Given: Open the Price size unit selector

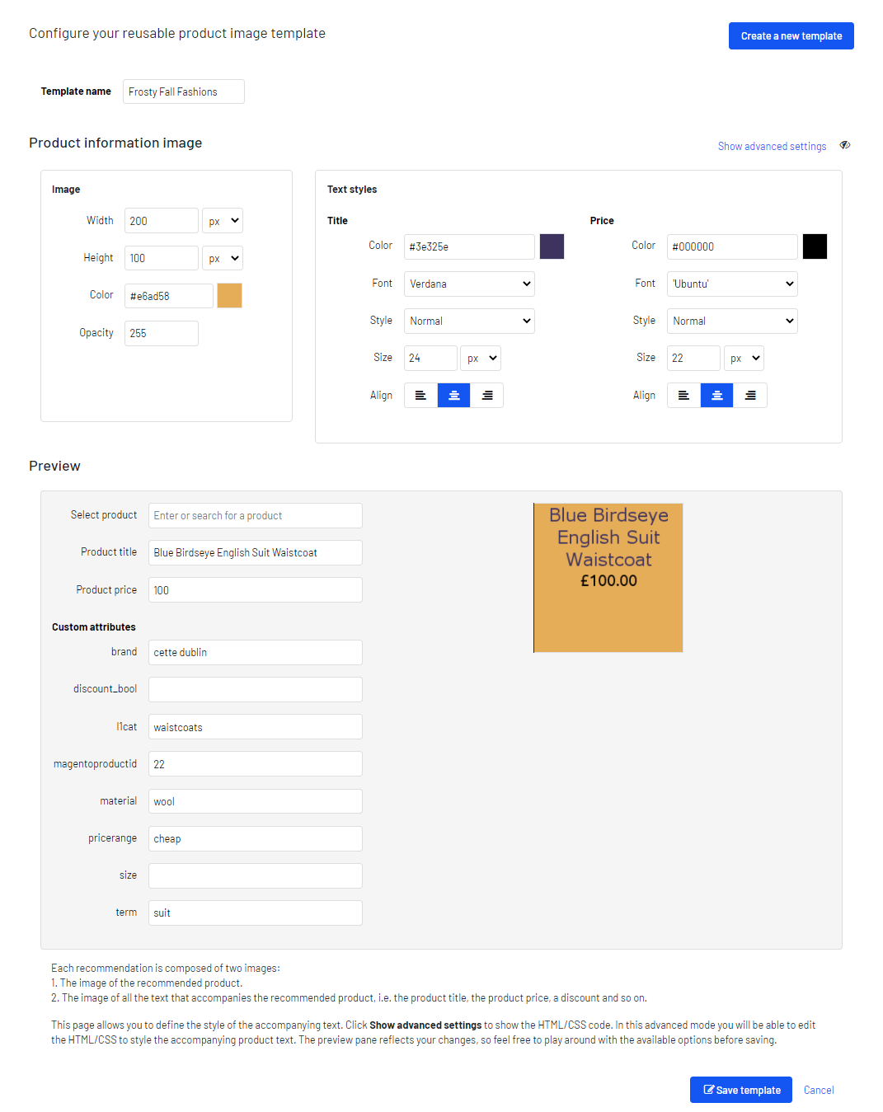Looking at the screenshot, I should [x=744, y=358].
